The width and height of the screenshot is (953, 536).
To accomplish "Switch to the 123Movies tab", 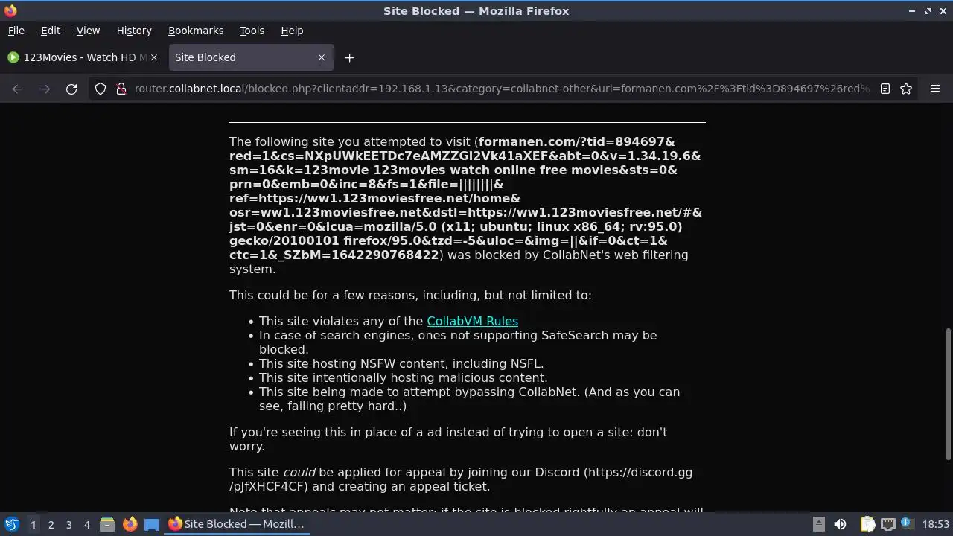I will click(x=83, y=57).
